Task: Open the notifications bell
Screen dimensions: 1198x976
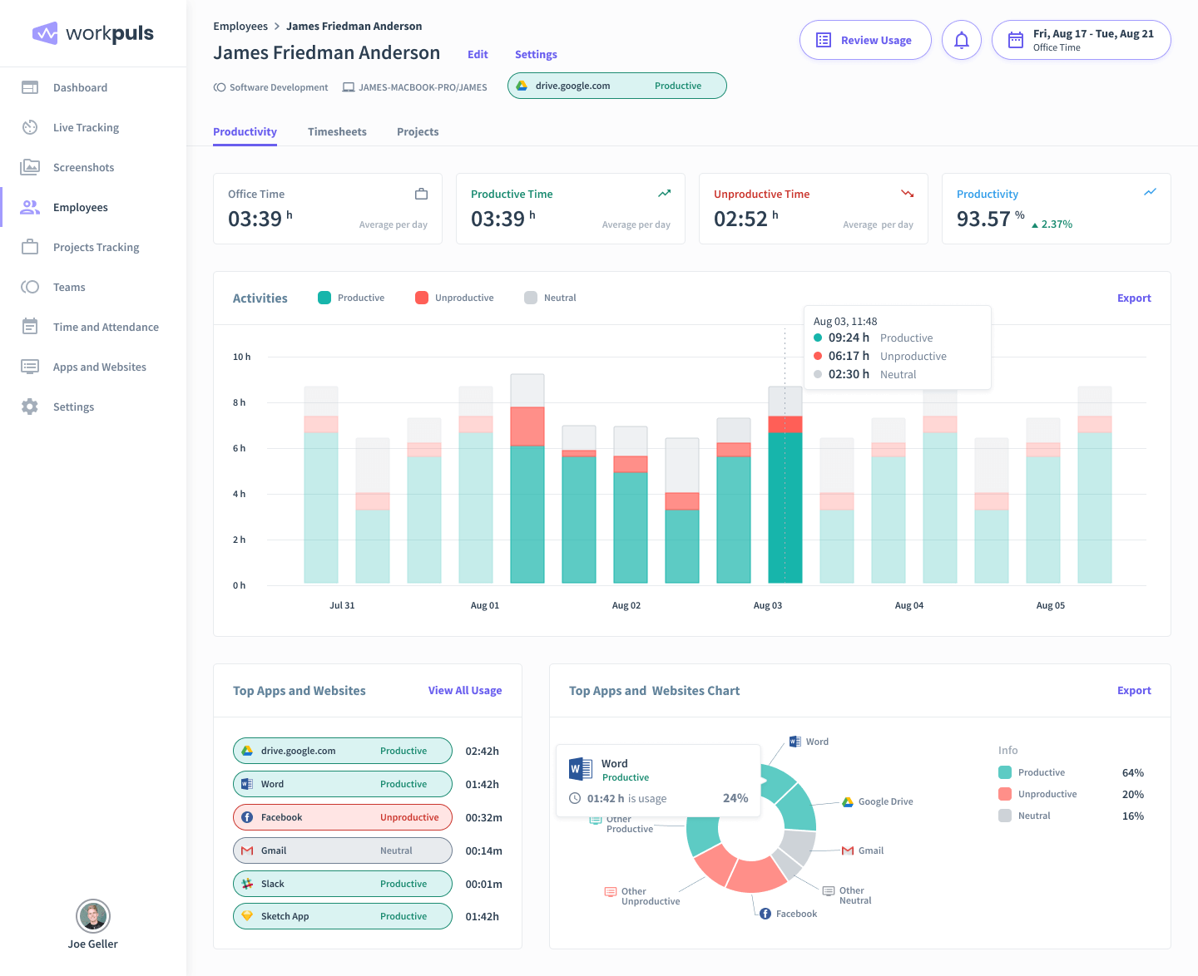Action: [x=961, y=39]
